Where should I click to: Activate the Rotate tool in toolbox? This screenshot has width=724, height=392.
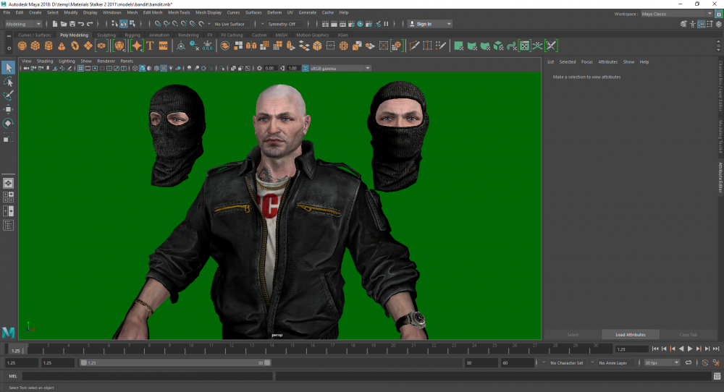point(8,123)
